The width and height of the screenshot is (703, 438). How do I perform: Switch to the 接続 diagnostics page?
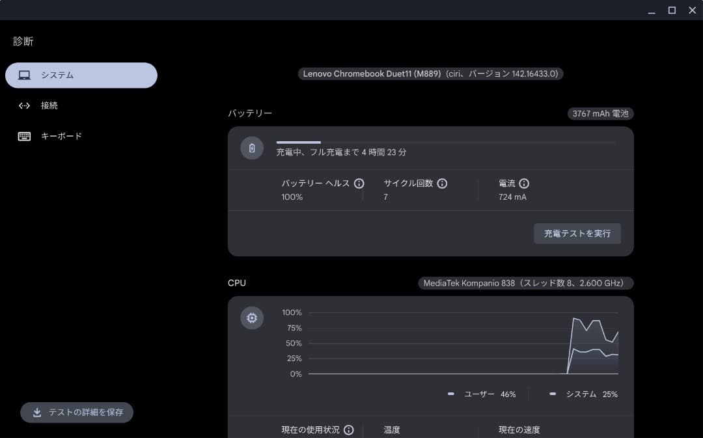point(49,105)
